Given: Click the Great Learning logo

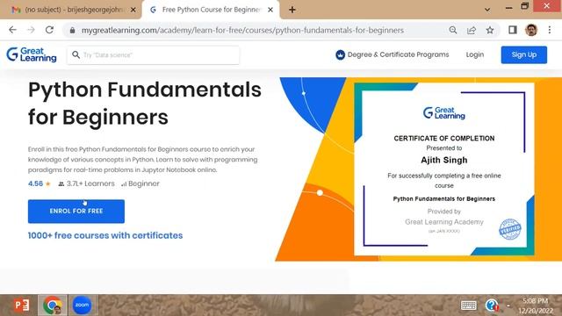Looking at the screenshot, I should click(x=32, y=54).
